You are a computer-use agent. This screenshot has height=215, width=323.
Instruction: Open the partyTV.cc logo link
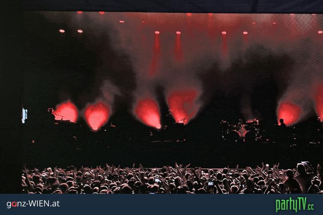coord(295,204)
